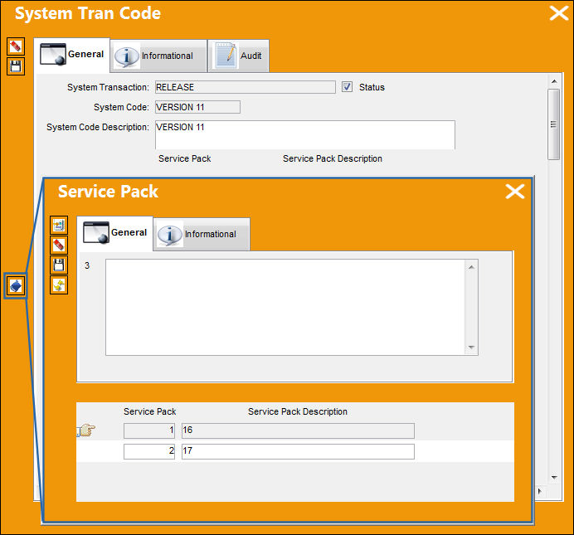
Task: Click the large text area in Service Pack
Action: pyautogui.click(x=285, y=308)
